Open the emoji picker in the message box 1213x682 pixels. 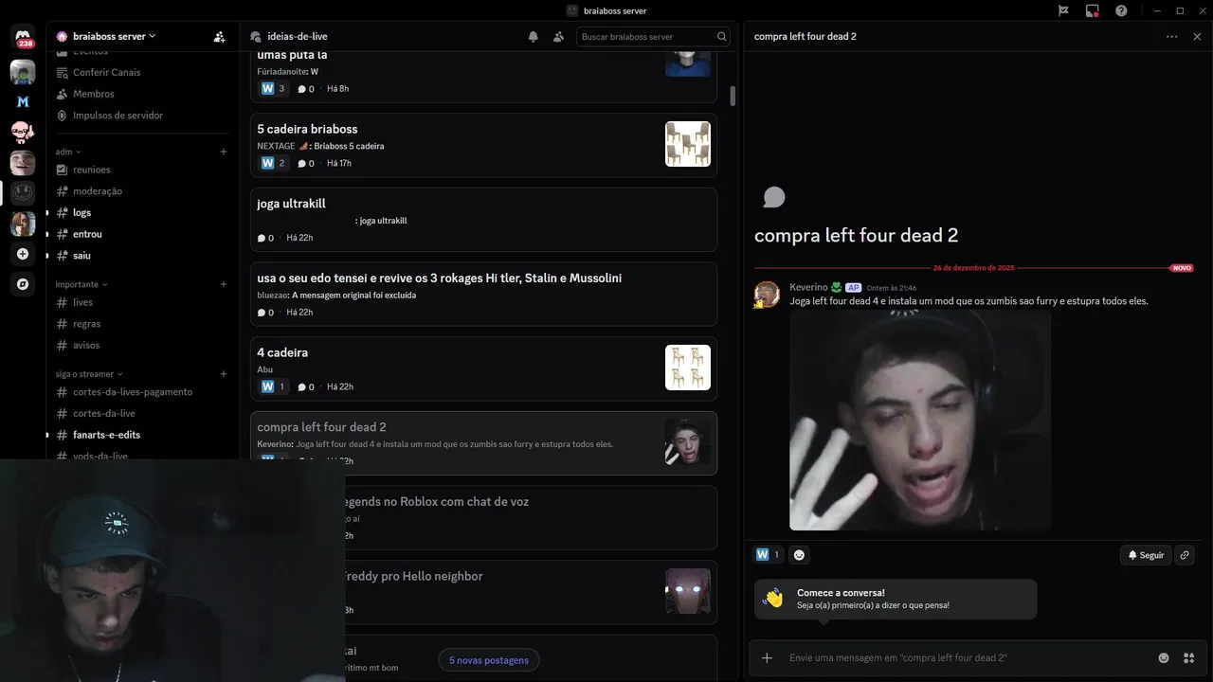coord(1164,657)
